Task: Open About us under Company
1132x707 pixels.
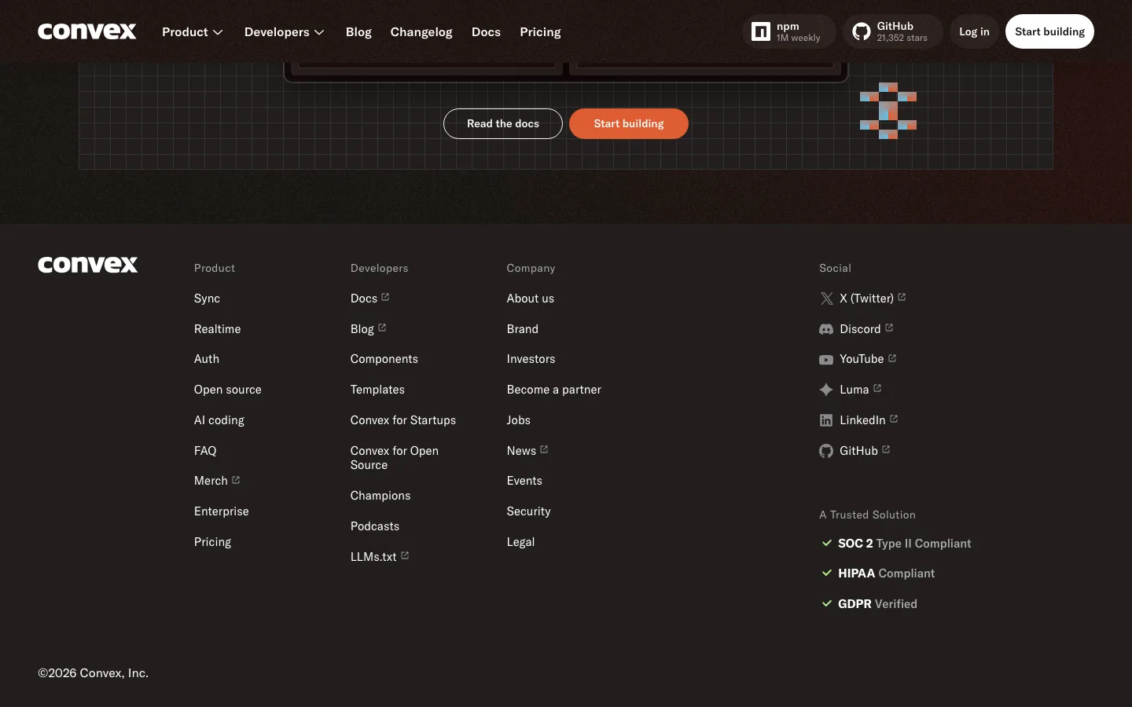Action: (531, 299)
